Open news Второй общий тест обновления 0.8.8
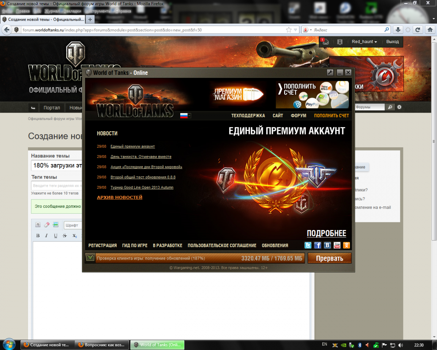 143,177
